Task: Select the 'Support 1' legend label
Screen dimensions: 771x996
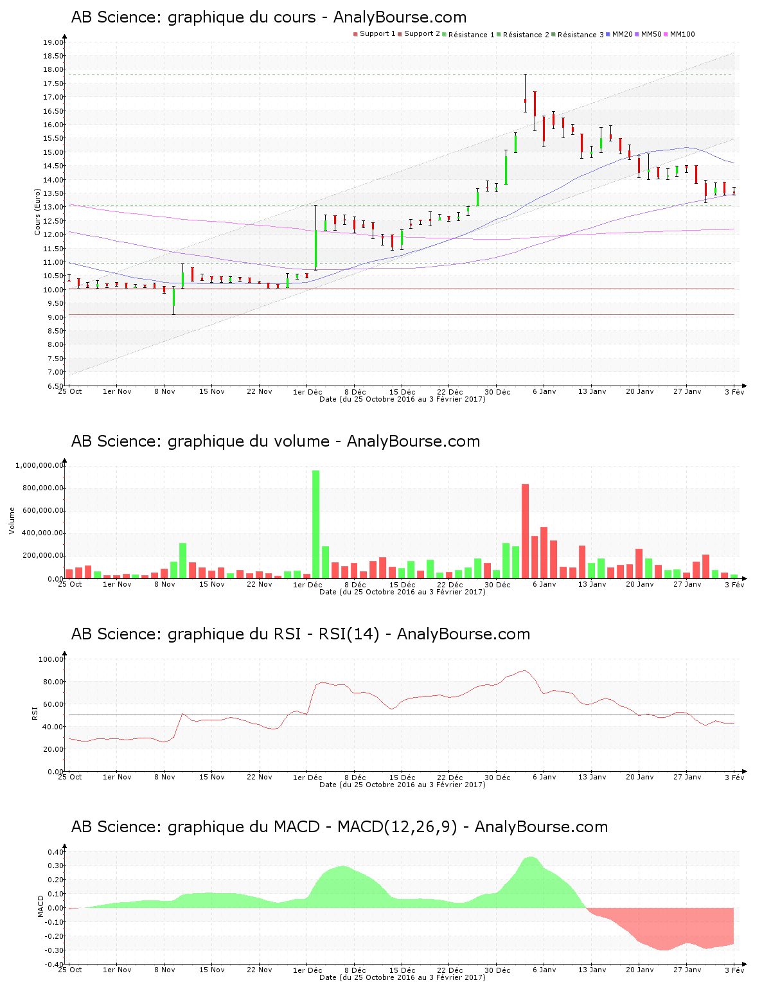Action: [377, 34]
